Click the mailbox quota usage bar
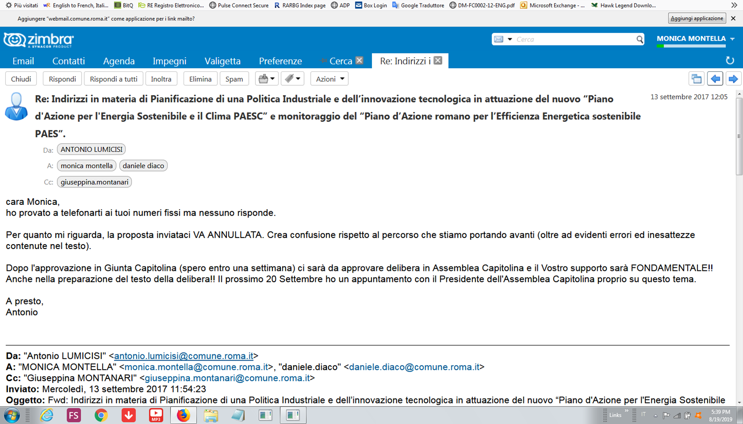This screenshot has height=424, width=743. (691, 46)
